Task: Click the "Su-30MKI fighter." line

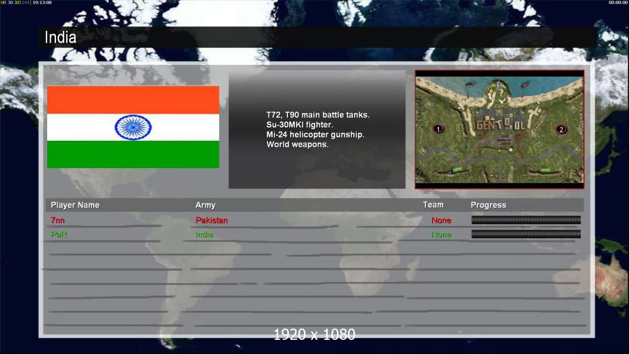Action: pos(300,124)
